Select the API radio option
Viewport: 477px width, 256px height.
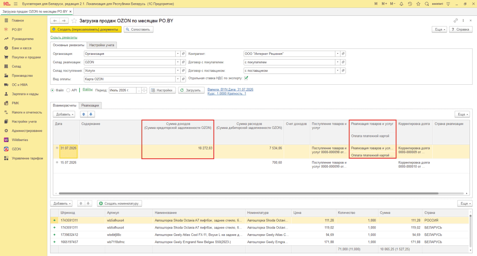tap(68, 90)
